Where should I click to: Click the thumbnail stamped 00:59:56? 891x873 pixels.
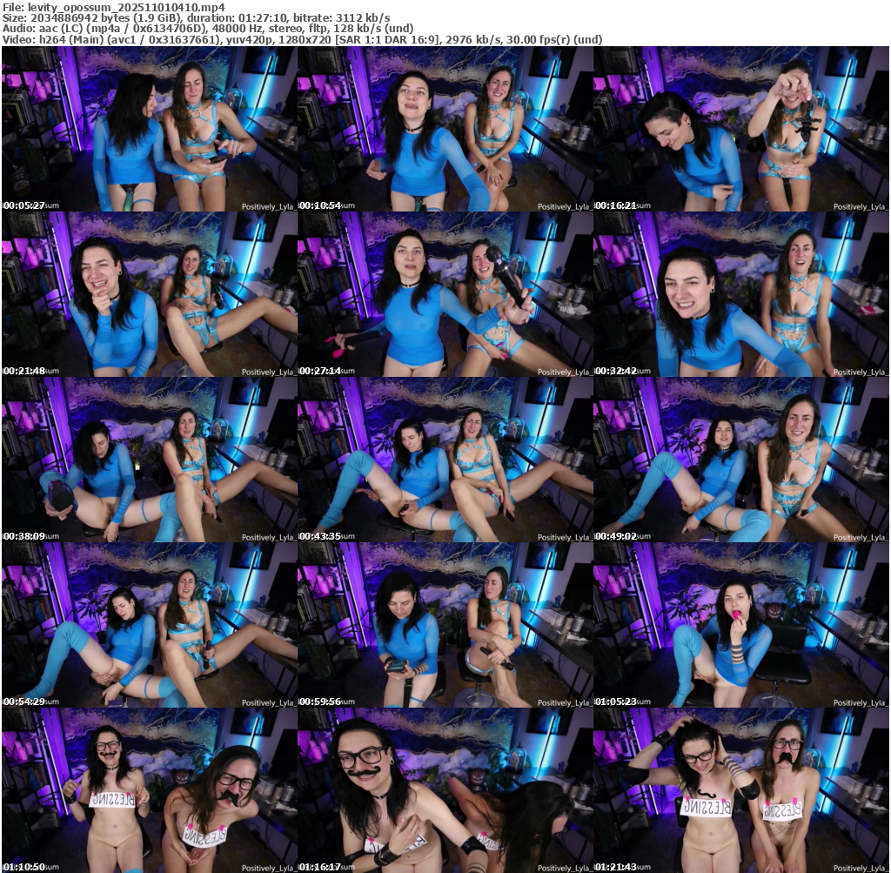(445, 625)
